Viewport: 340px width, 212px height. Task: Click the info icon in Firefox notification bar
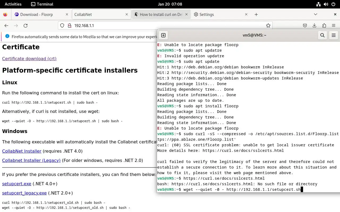7,37
